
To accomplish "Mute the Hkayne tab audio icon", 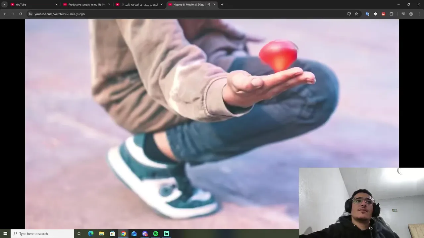I will coord(209,4).
